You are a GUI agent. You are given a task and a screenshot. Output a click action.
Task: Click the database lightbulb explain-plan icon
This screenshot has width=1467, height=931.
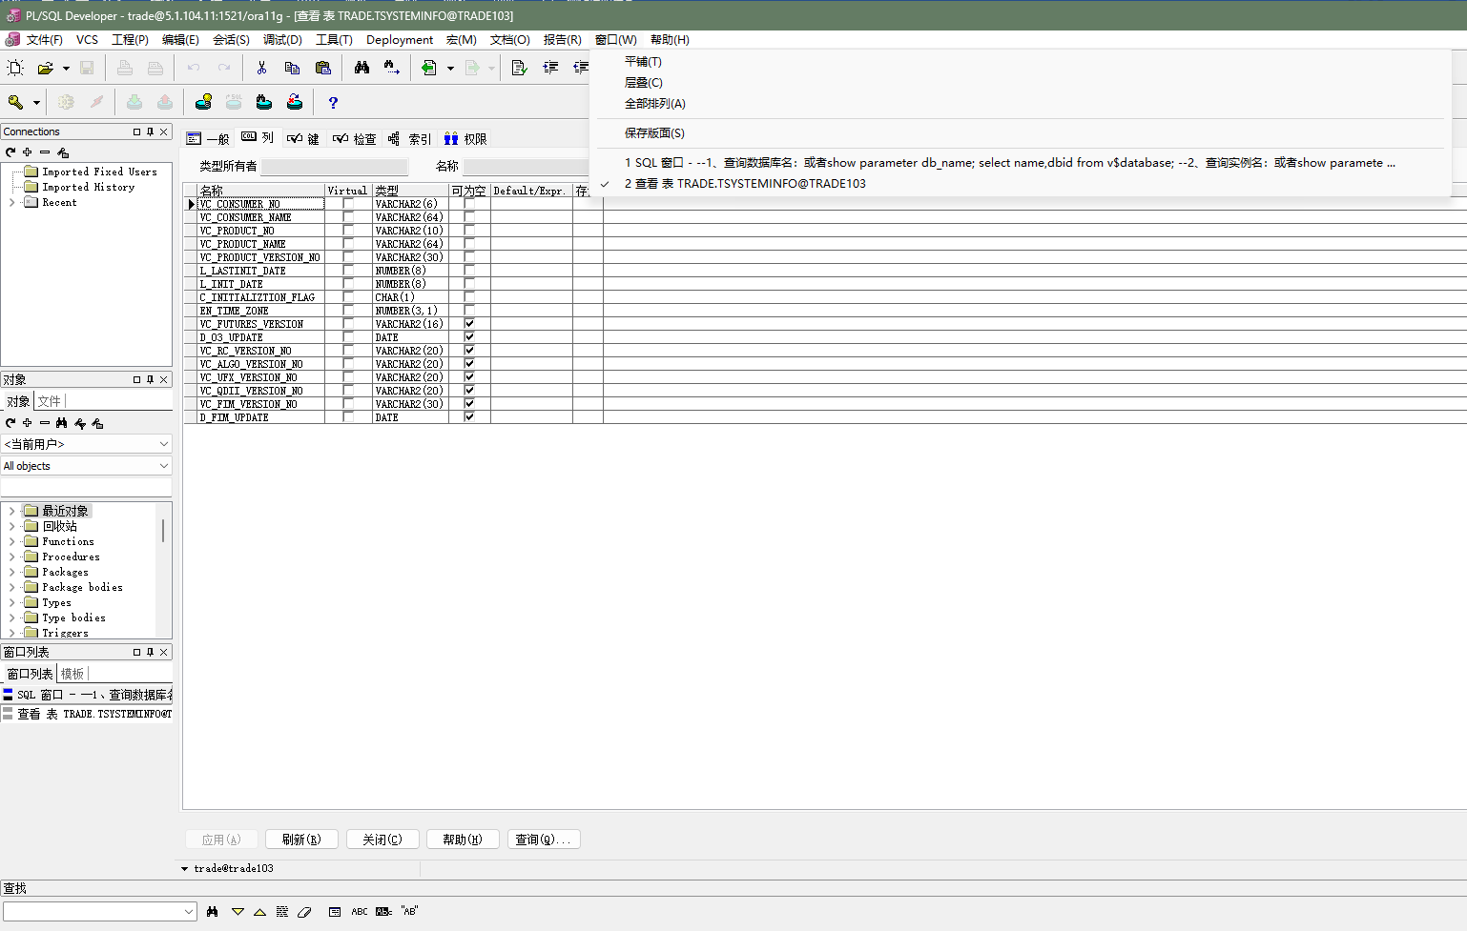[203, 102]
